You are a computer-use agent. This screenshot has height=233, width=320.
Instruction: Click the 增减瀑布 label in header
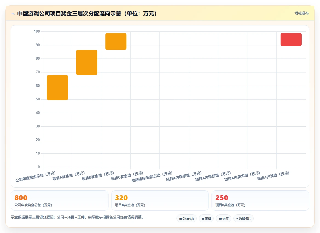[x=301, y=13]
